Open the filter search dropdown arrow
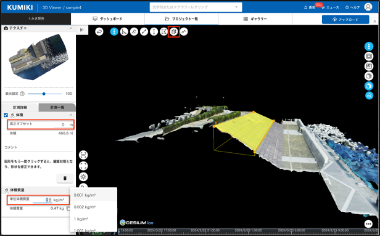 [236, 7]
